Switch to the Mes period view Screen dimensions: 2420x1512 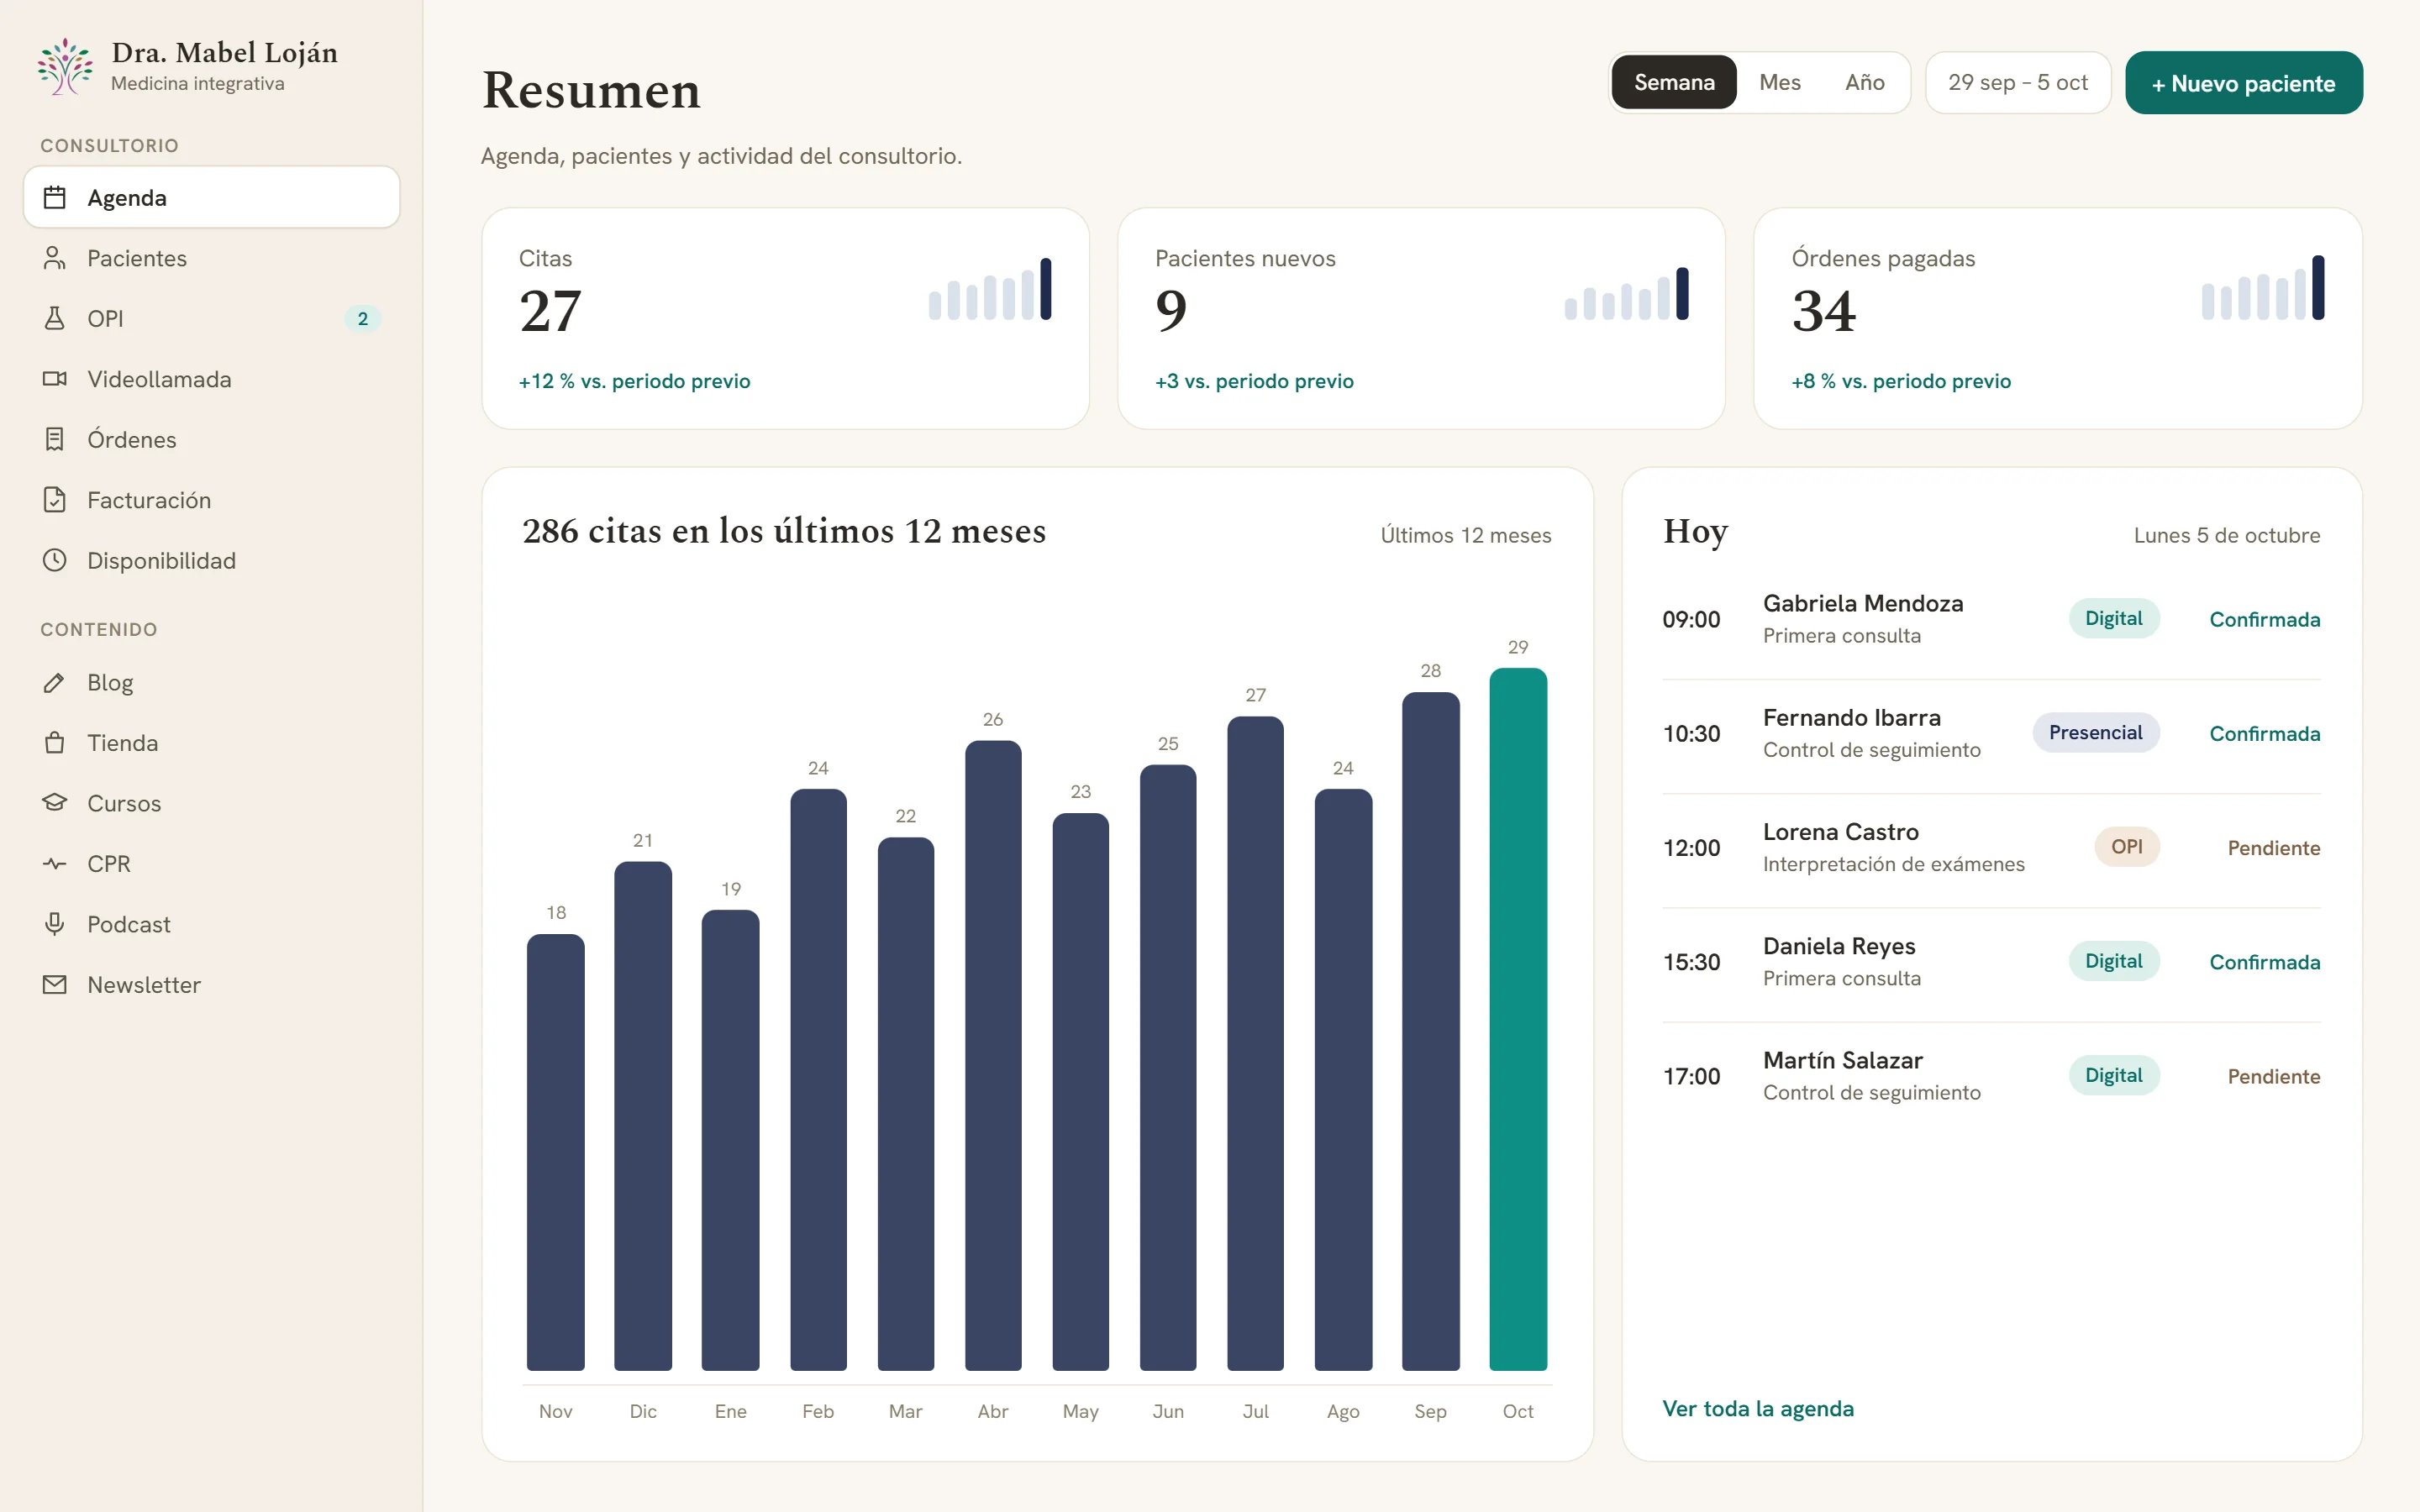pos(1779,82)
